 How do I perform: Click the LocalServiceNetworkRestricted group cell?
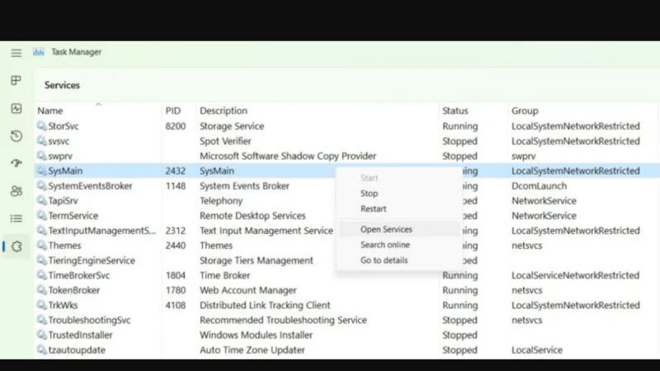pos(575,275)
